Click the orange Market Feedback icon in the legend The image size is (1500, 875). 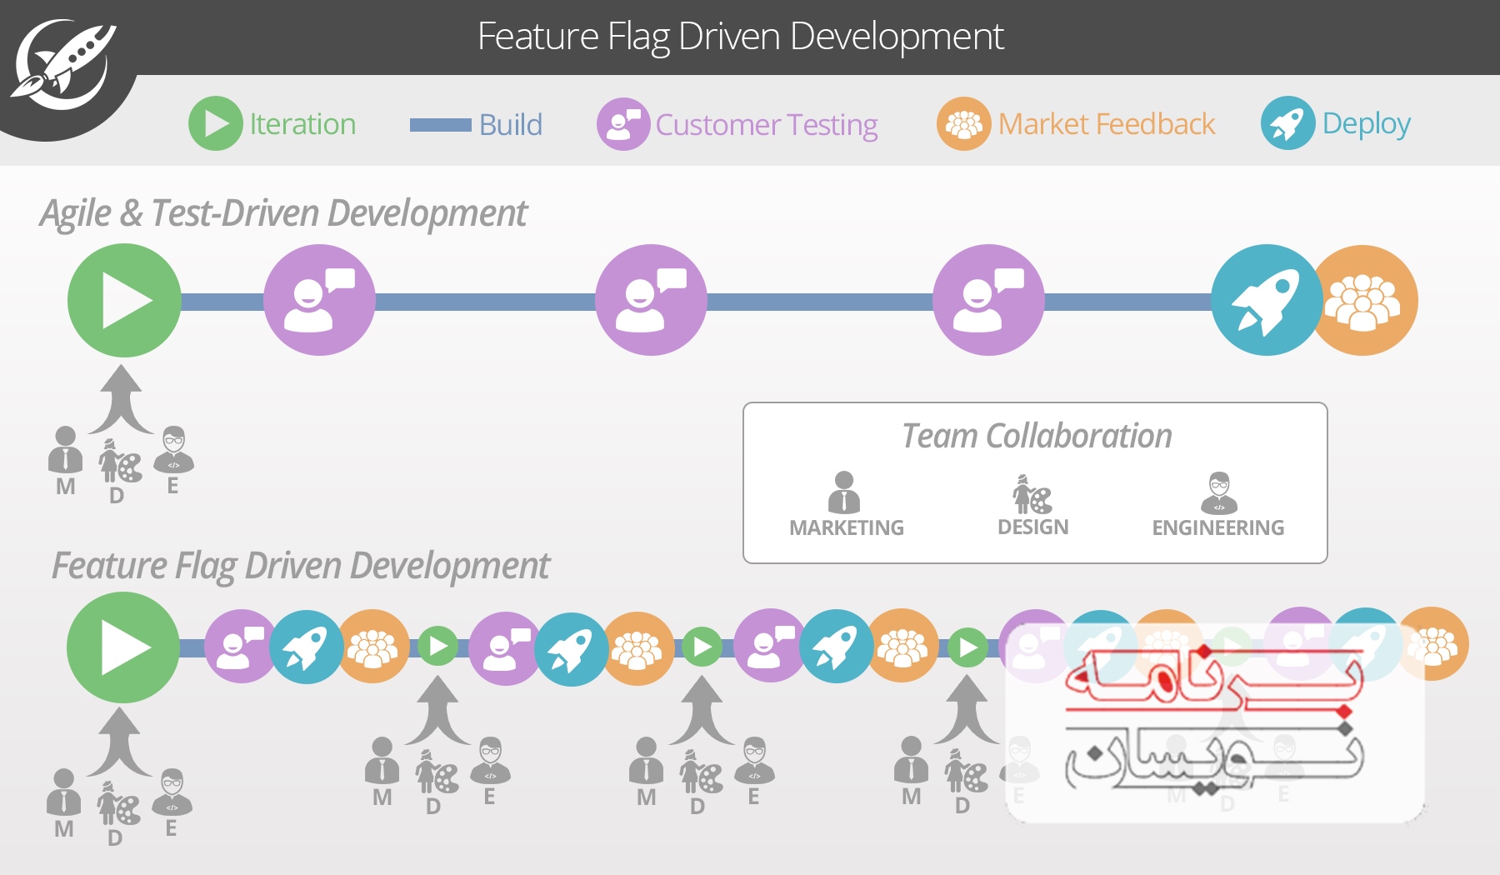click(964, 124)
